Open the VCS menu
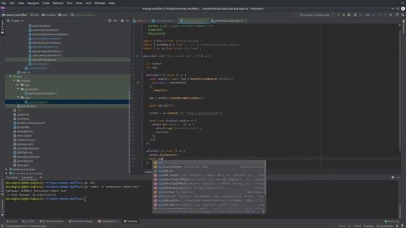This screenshot has height=228, width=406. pos(88,3)
